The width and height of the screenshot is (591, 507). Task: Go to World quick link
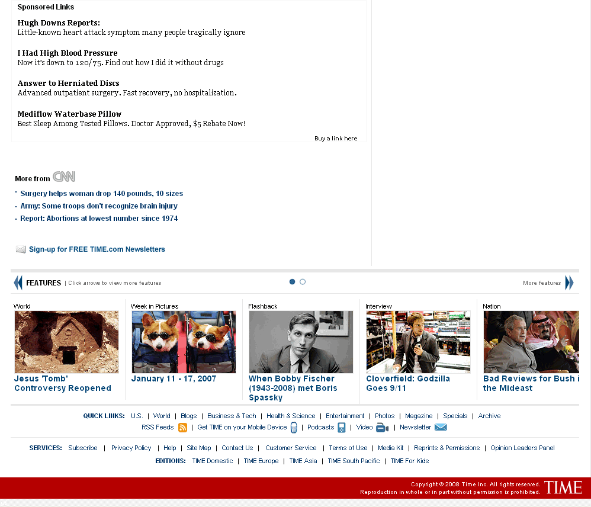[x=162, y=416]
